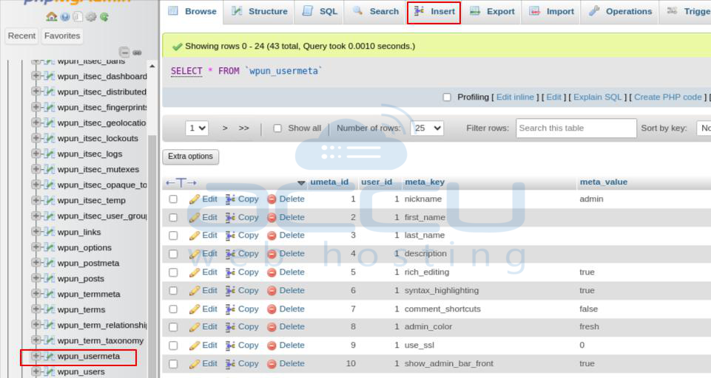Click the Copy icon in the rich_editing row
The image size is (711, 378).
pyautogui.click(x=230, y=272)
